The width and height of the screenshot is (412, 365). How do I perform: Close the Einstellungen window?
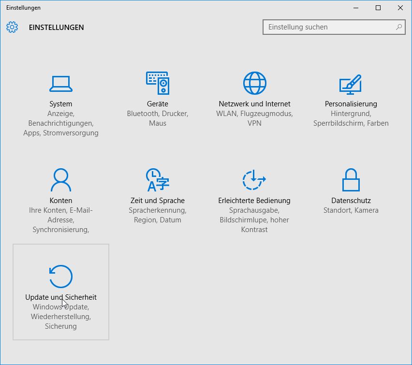coord(400,8)
